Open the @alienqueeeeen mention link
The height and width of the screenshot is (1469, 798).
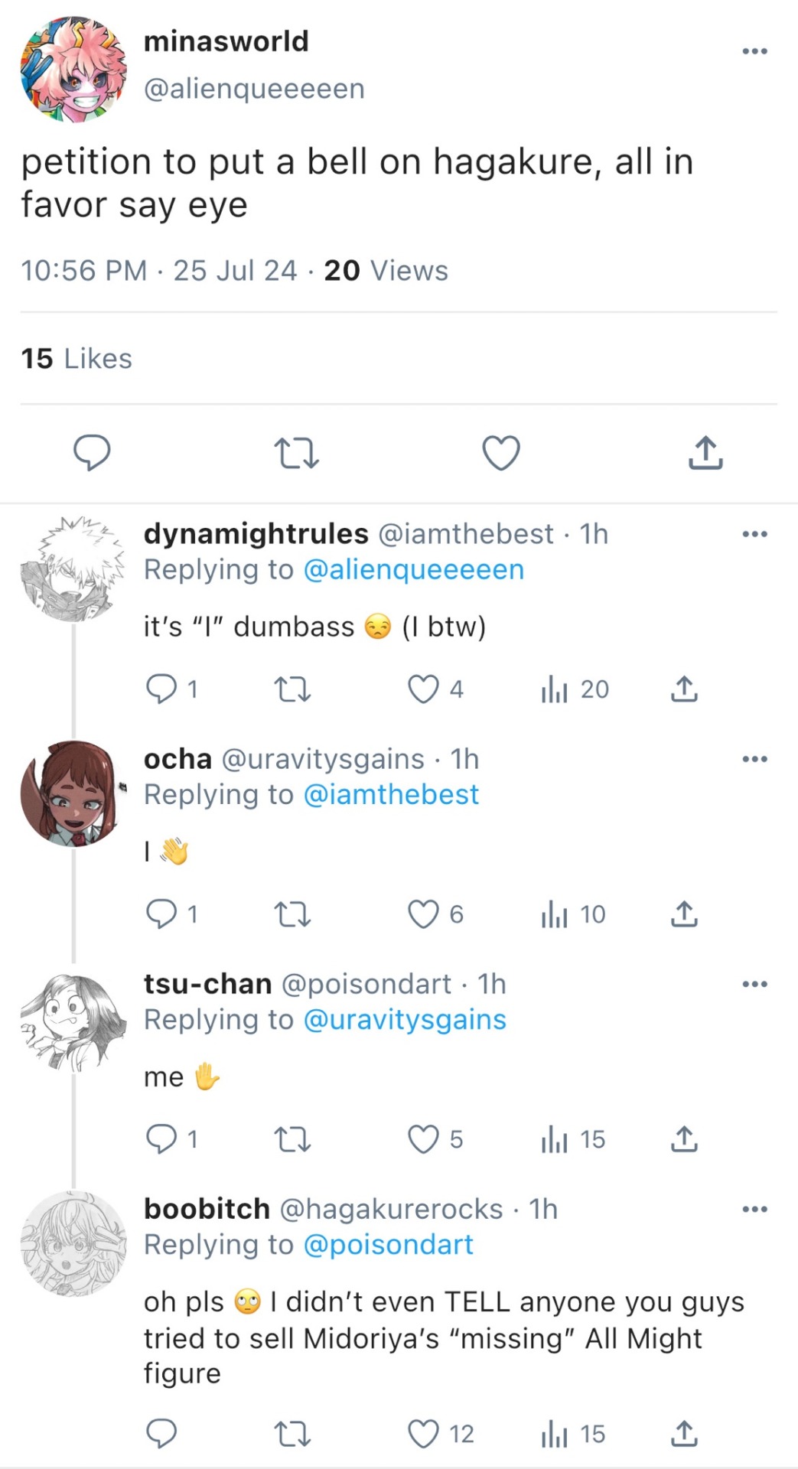pyautogui.click(x=414, y=570)
